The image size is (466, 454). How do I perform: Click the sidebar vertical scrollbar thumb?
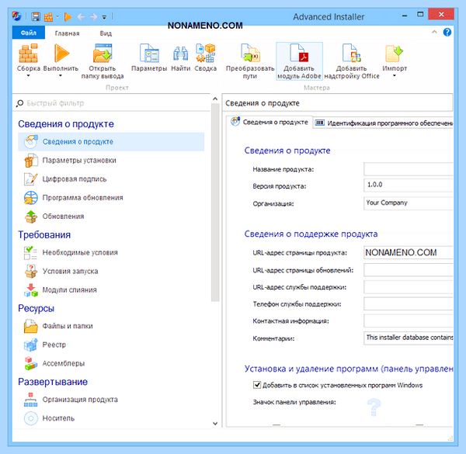click(x=215, y=203)
